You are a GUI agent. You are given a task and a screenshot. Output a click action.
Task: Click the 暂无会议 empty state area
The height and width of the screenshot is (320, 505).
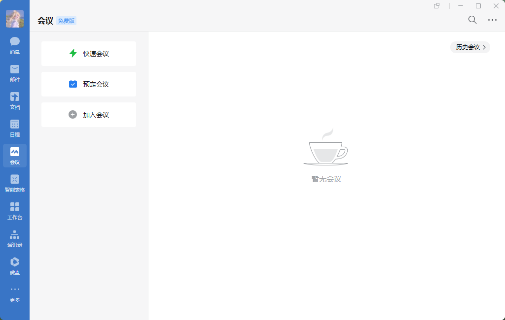coord(325,179)
